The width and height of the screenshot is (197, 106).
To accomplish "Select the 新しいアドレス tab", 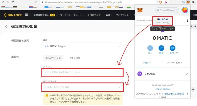I will coord(53,58).
